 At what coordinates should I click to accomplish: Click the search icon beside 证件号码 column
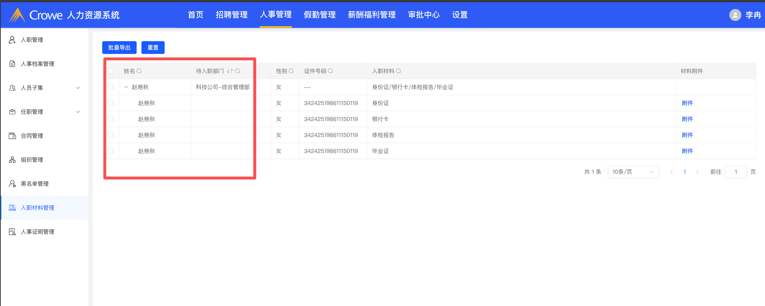click(330, 71)
